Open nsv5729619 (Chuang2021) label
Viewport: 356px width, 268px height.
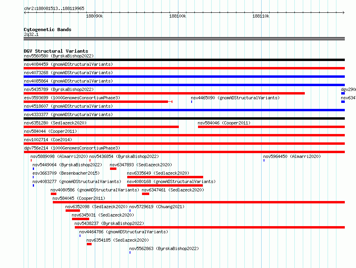pos(157,207)
